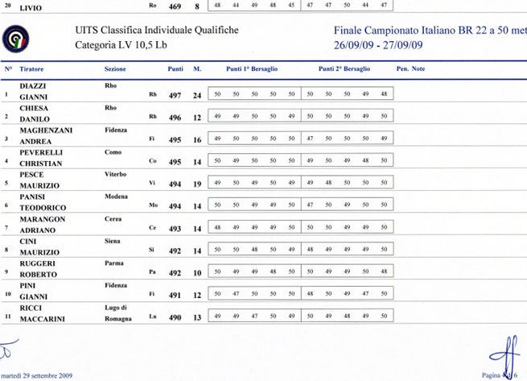Click the 'Sezione' column header
Image resolution: width=527 pixels, height=381 pixels.
(x=115, y=69)
